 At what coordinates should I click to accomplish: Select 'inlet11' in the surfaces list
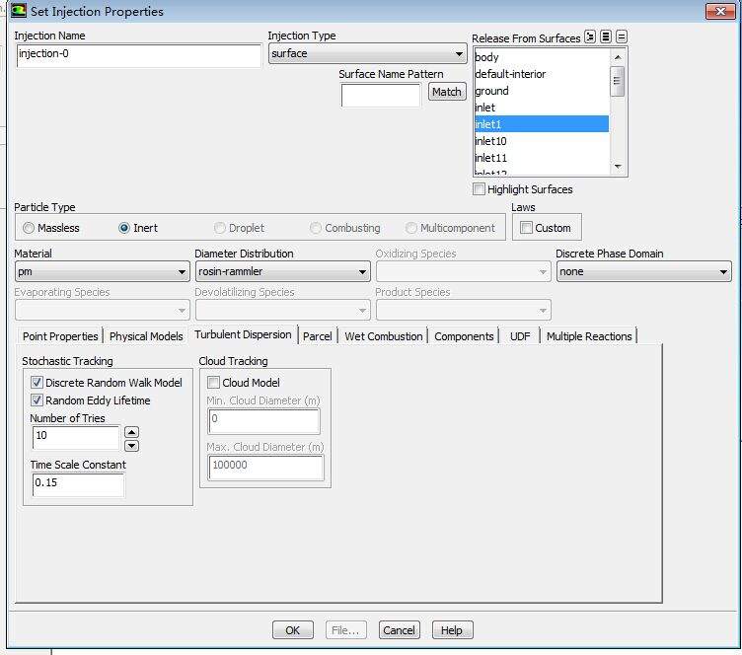[542, 158]
